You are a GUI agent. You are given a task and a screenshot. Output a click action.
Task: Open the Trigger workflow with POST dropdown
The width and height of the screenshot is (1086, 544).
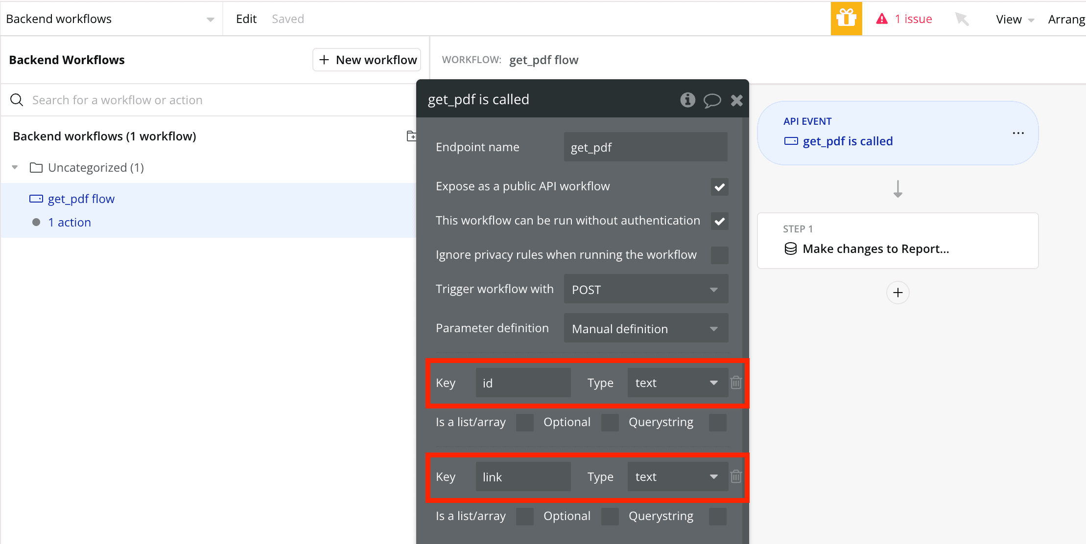click(x=645, y=289)
